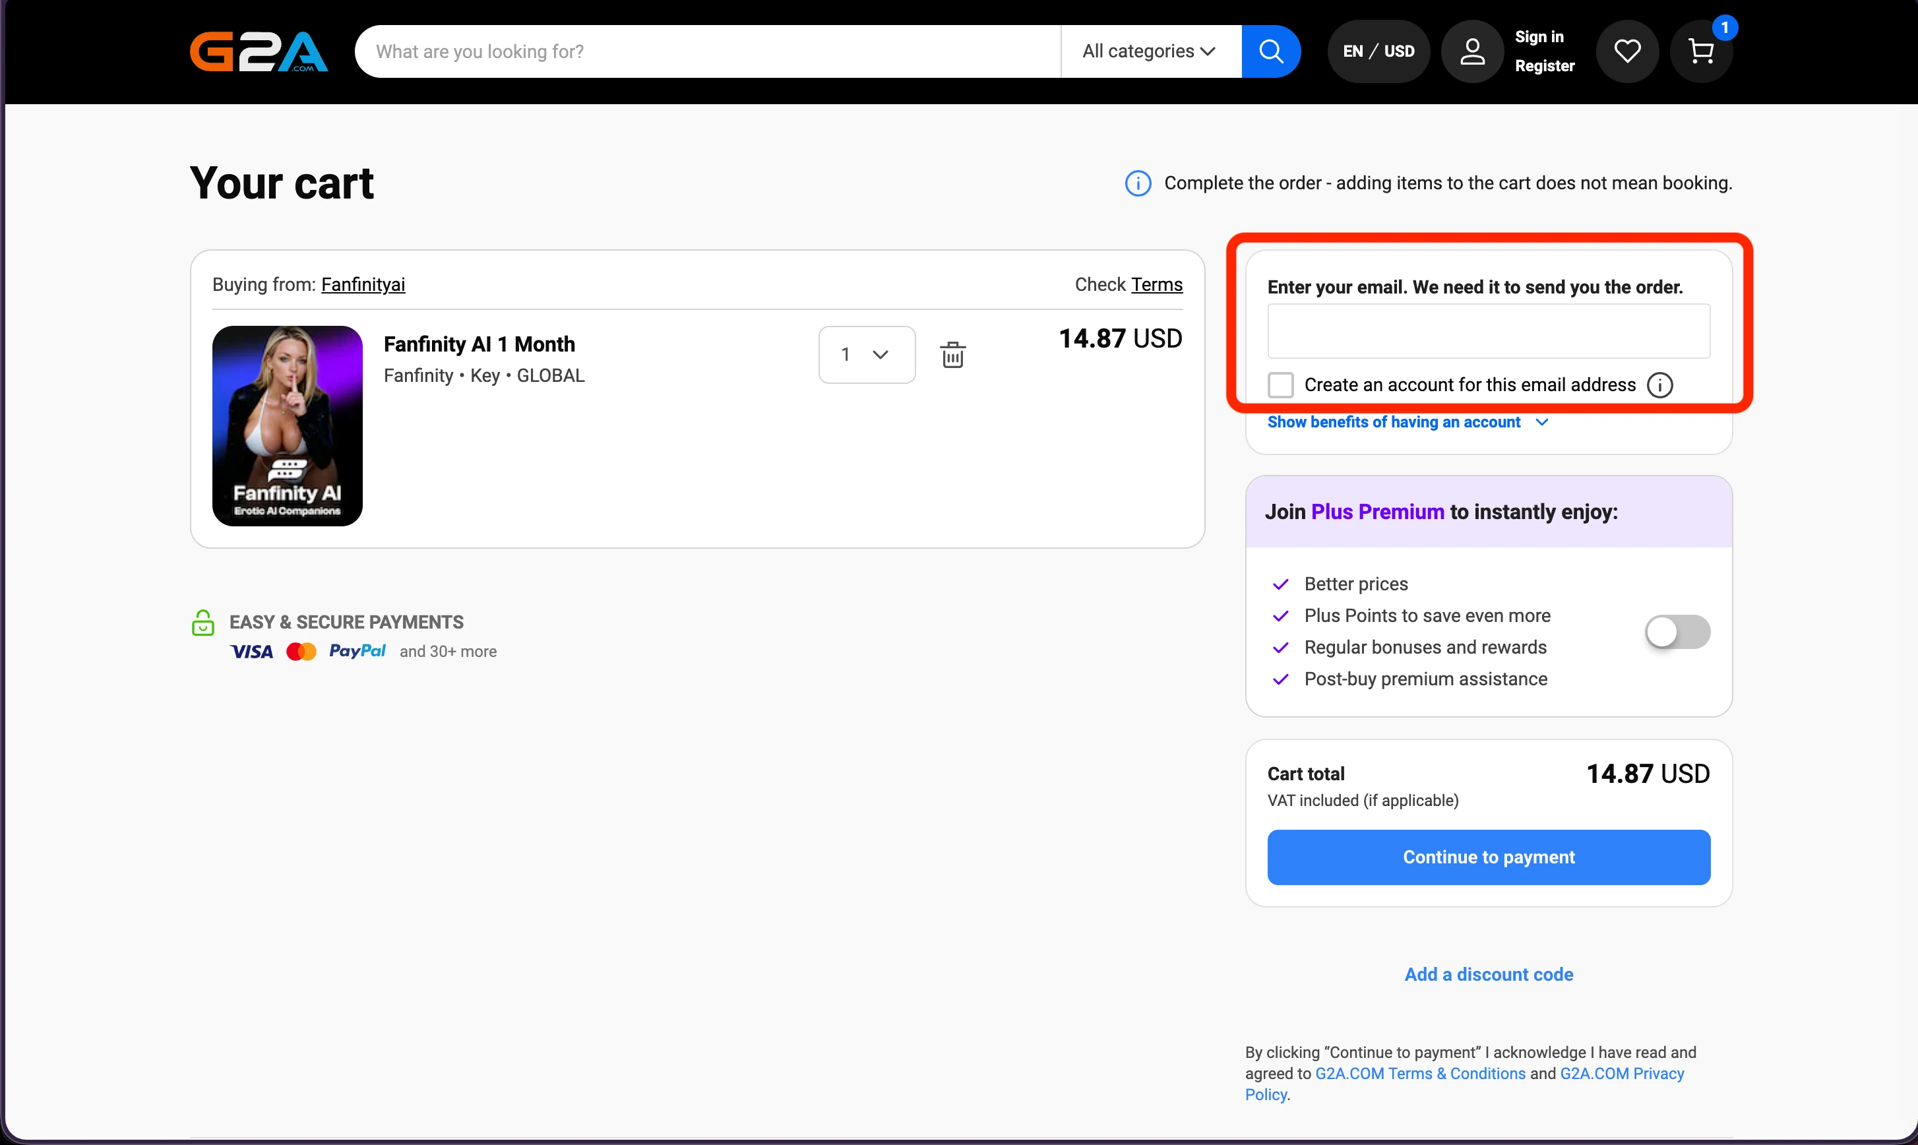Toggle the Plus Premium switch
The image size is (1918, 1145).
click(1677, 632)
